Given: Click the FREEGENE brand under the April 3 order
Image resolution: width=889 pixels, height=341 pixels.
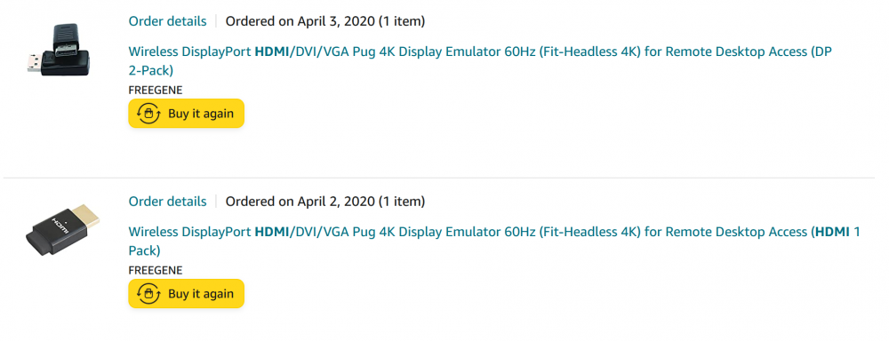Looking at the screenshot, I should point(156,91).
